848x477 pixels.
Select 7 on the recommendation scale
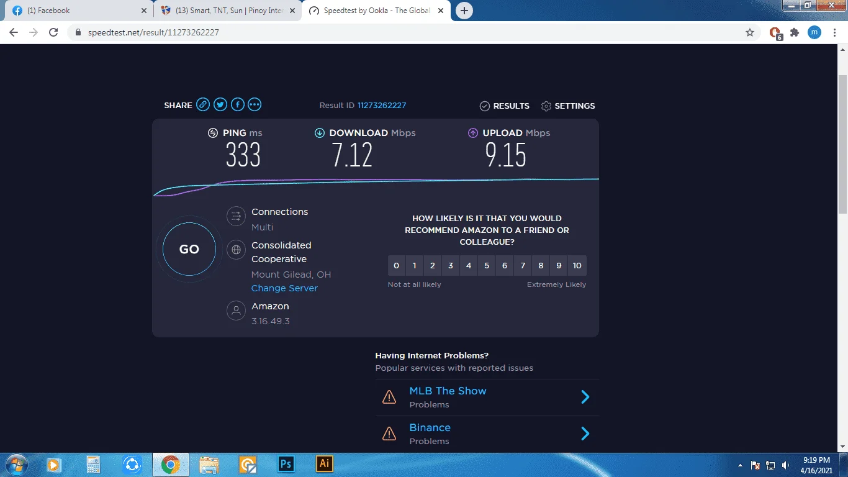(x=523, y=265)
